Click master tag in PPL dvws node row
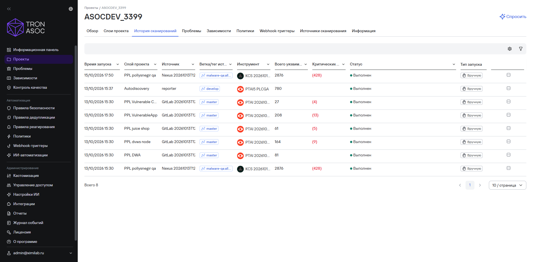533x262 pixels. [x=209, y=142]
